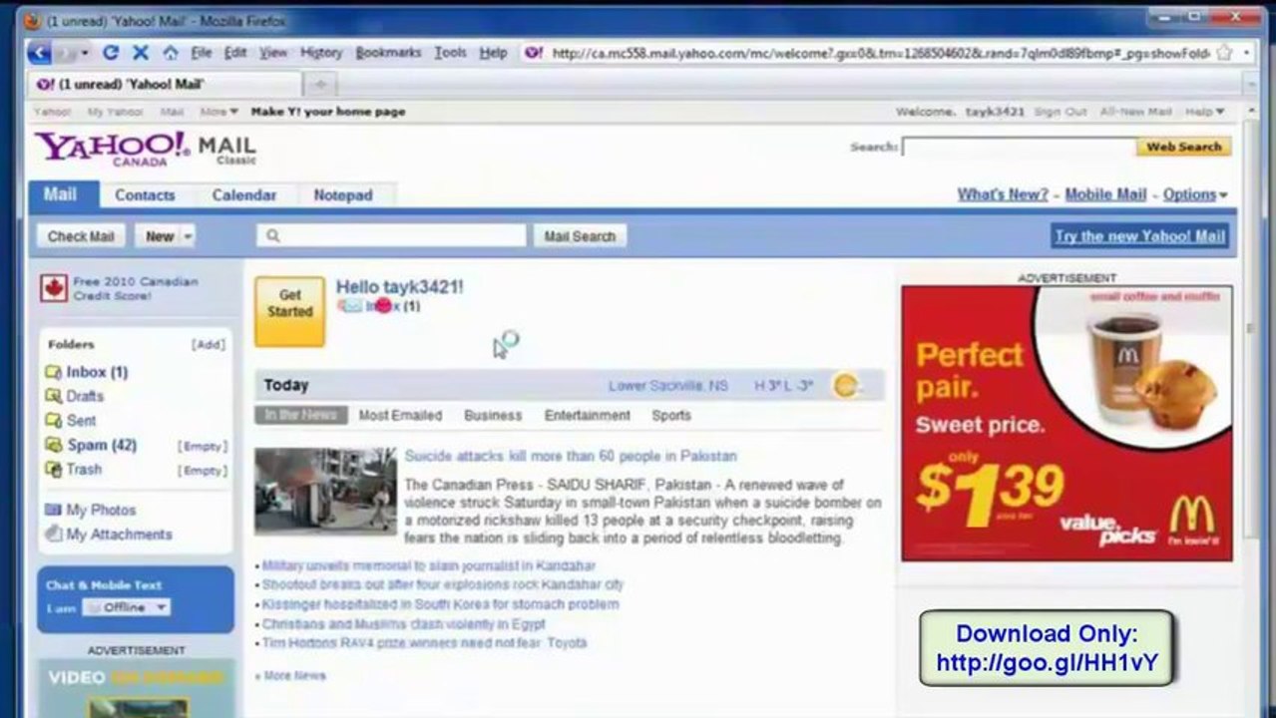The width and height of the screenshot is (1276, 718).
Task: Open the Bookmarks menu
Action: tap(388, 53)
